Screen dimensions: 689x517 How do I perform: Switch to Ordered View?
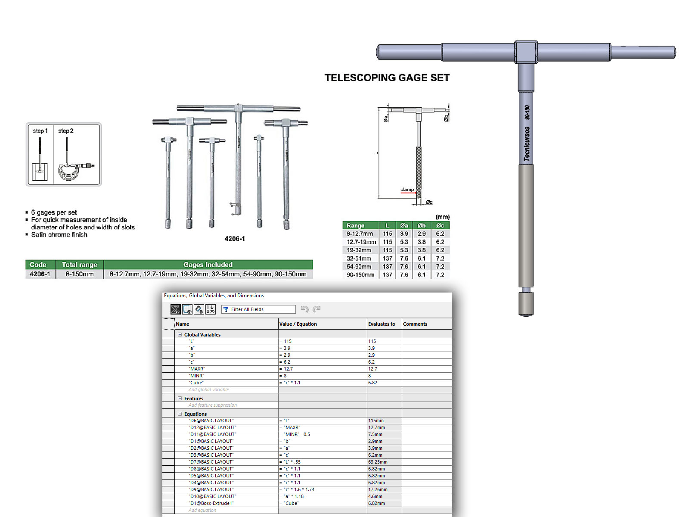[x=211, y=309]
